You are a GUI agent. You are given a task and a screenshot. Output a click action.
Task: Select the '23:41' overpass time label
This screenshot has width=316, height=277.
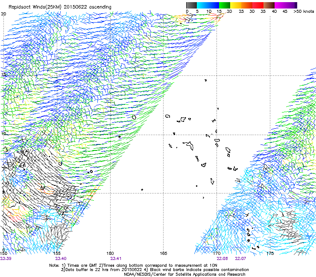click(x=116, y=259)
